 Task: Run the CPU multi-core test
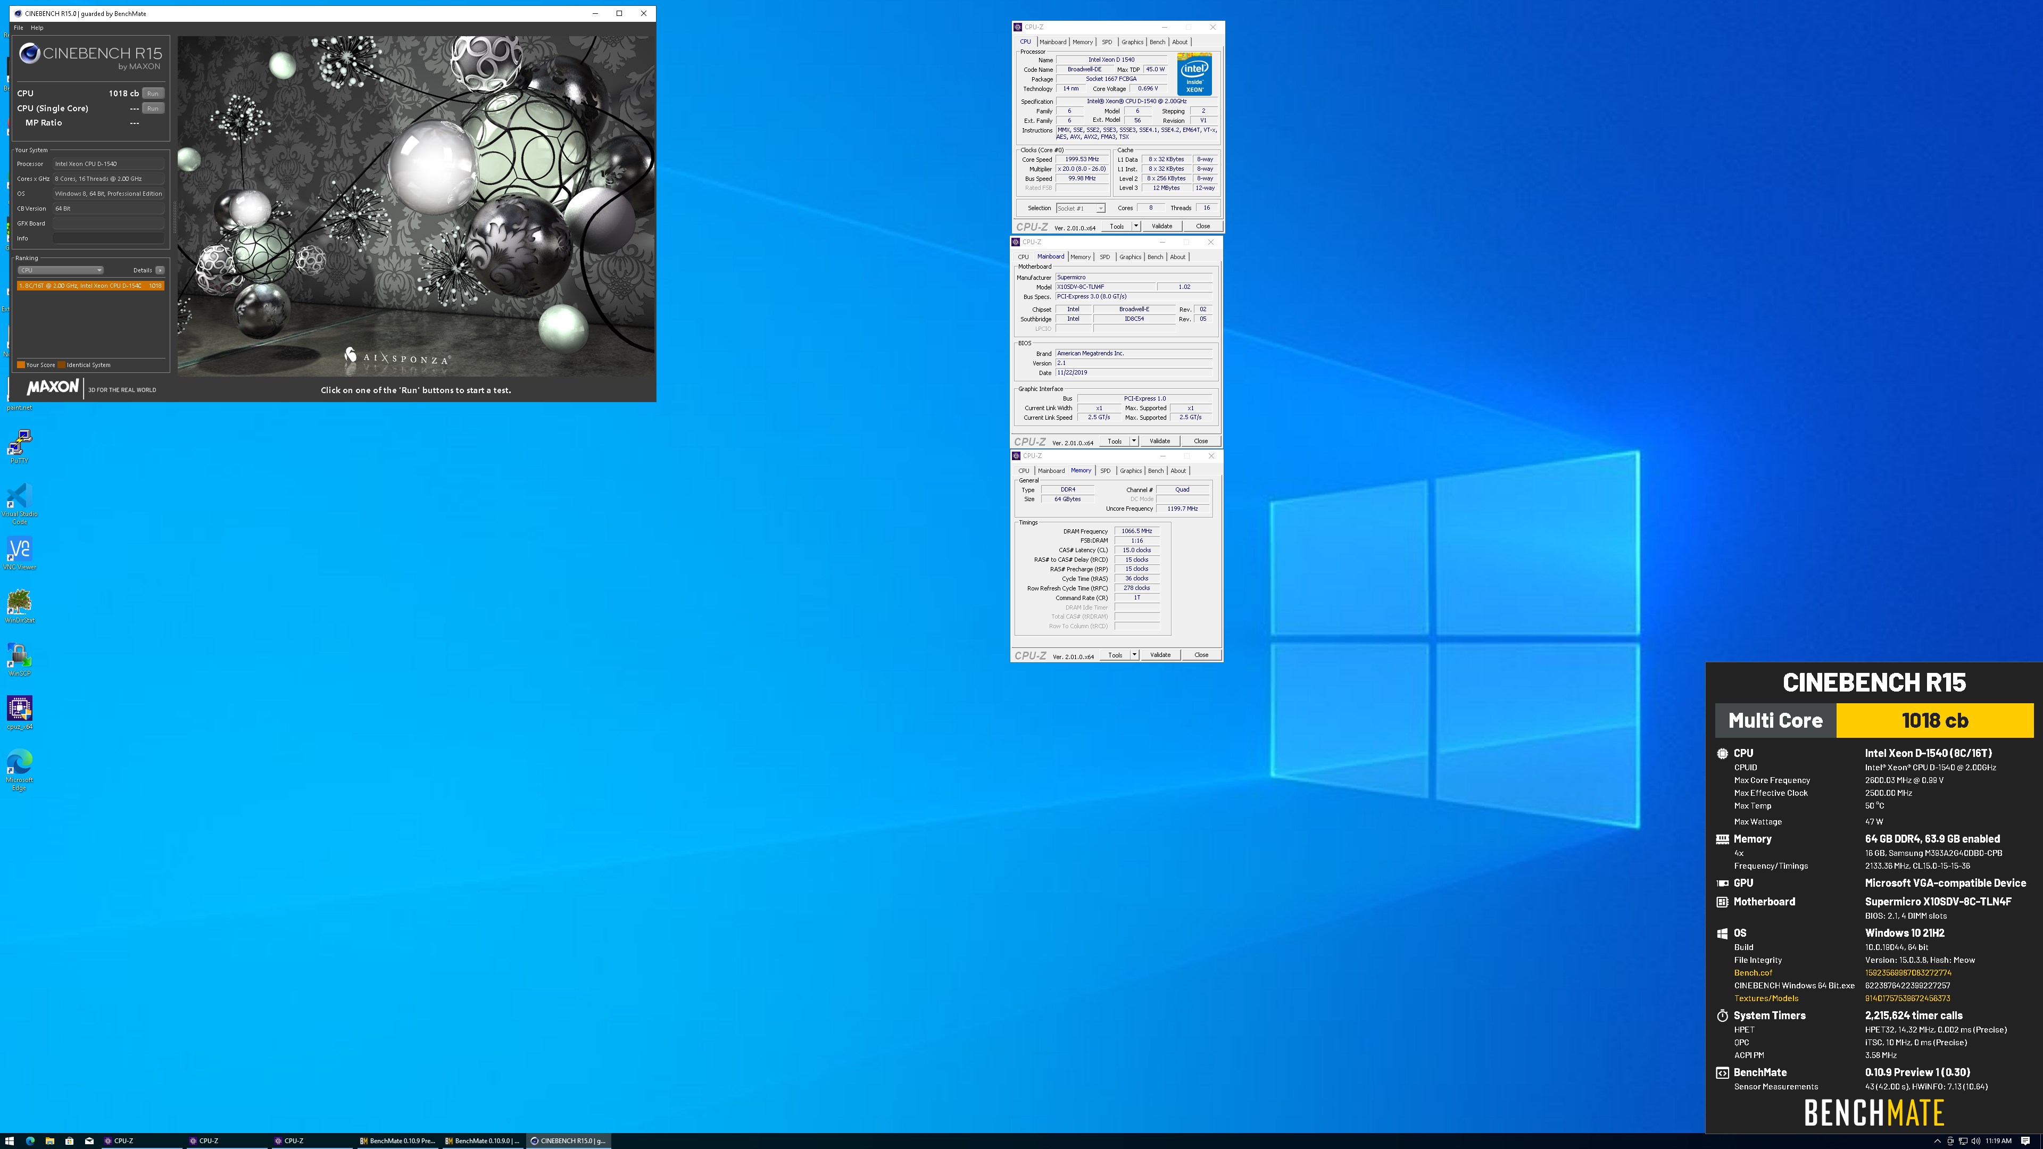(153, 94)
